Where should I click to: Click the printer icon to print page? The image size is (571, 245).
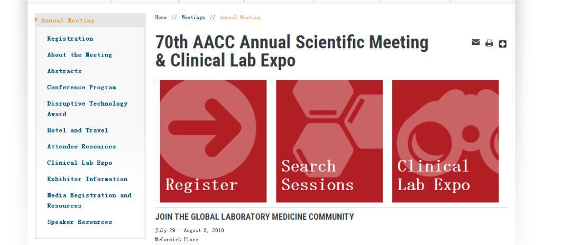click(x=489, y=44)
